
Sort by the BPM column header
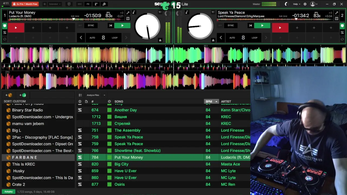[x=211, y=102]
